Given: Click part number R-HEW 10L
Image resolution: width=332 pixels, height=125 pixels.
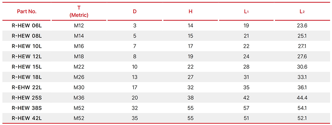Looking at the screenshot, I should 27,46.
